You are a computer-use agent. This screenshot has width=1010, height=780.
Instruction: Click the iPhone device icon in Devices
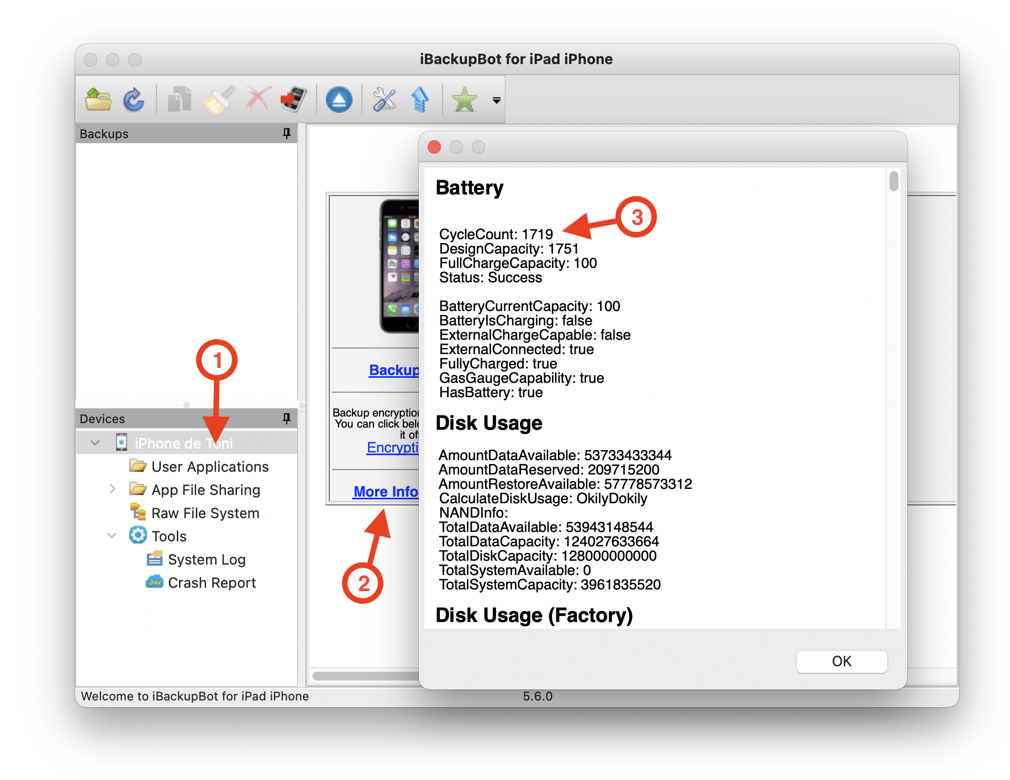pyautogui.click(x=122, y=442)
